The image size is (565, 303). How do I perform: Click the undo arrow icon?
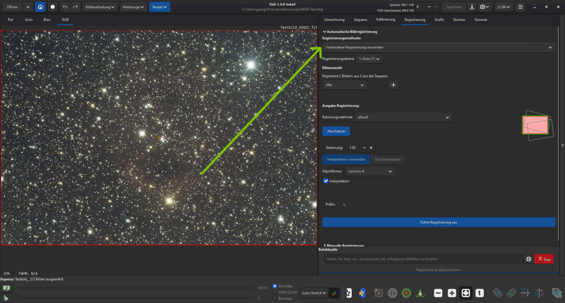(x=65, y=7)
